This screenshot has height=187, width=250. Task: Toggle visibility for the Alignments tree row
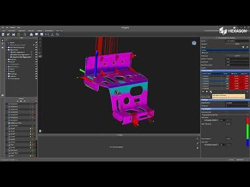(36, 50)
